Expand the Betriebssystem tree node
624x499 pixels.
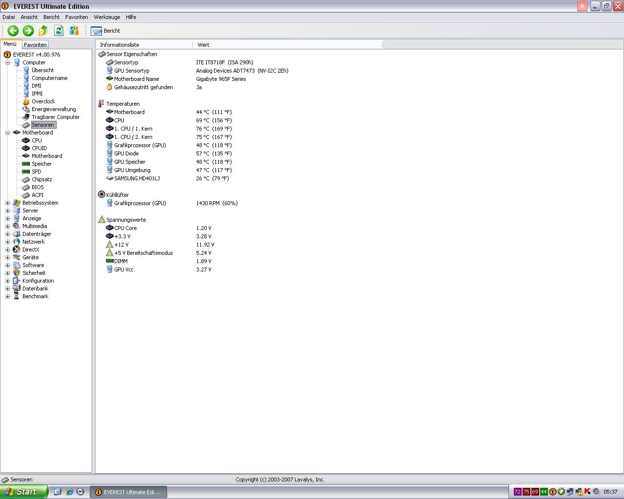point(7,203)
